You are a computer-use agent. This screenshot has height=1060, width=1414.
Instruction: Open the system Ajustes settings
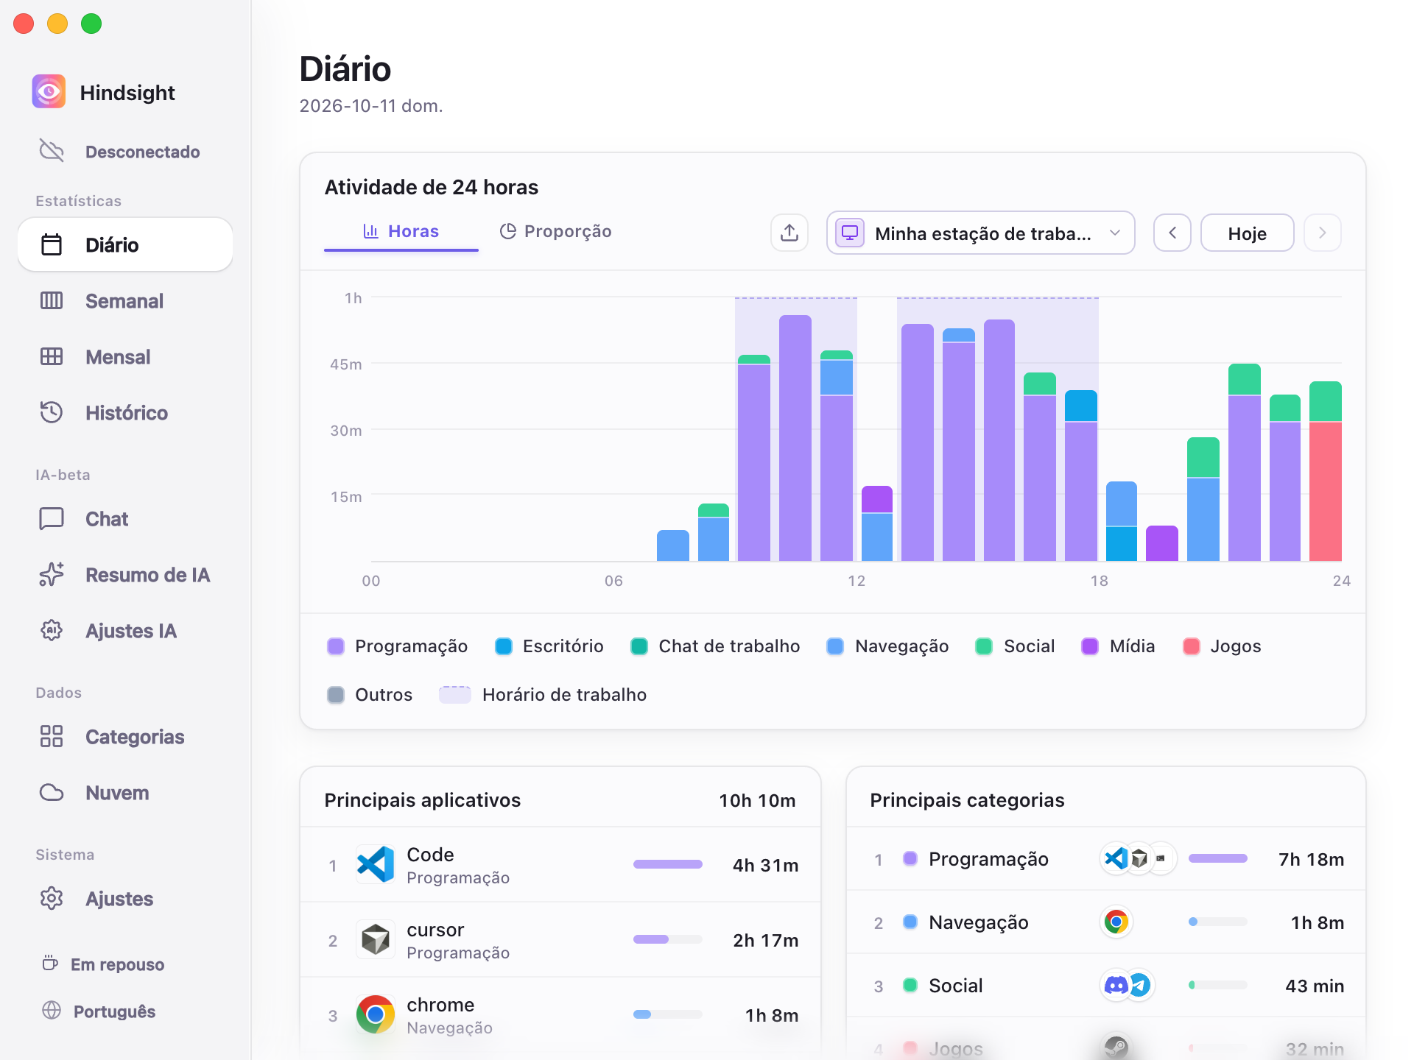tap(125, 899)
